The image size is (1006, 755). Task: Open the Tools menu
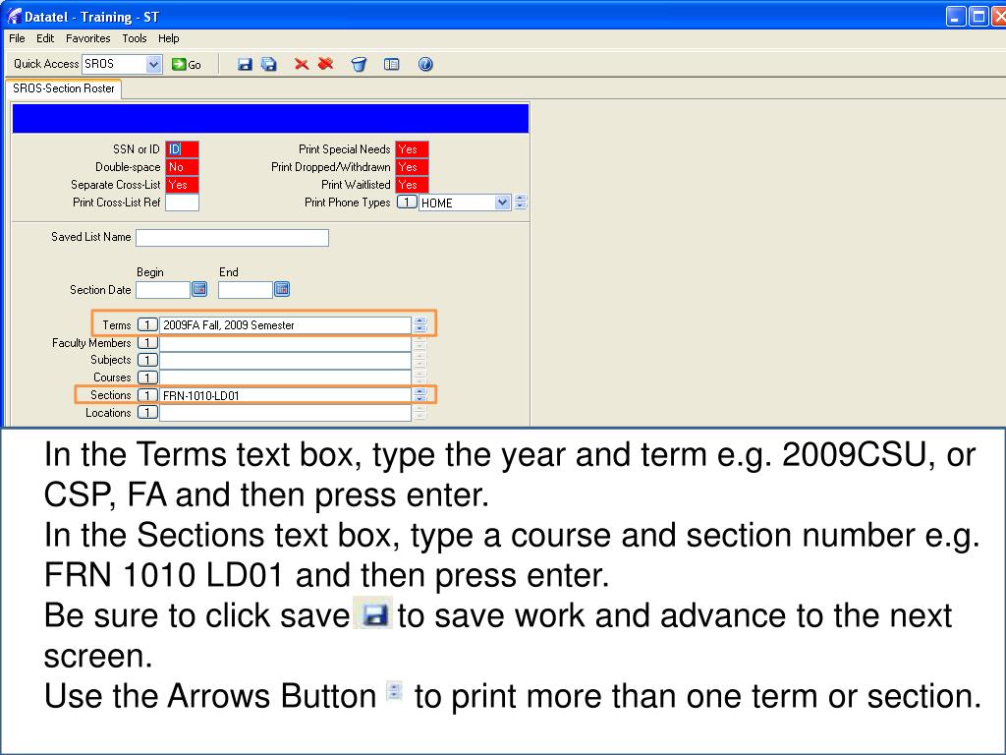tap(134, 38)
